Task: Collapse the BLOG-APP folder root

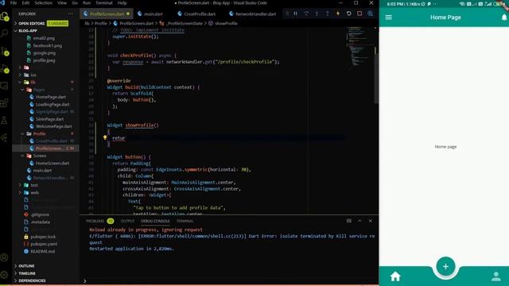Action: [45, 31]
